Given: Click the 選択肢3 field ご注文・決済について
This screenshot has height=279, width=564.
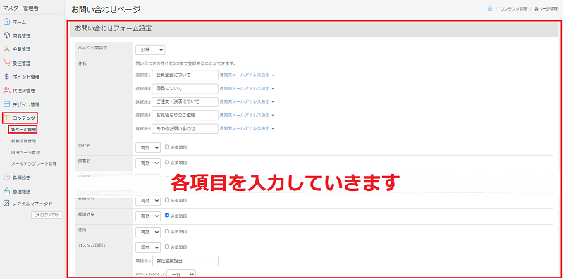Looking at the screenshot, I should click(185, 101).
